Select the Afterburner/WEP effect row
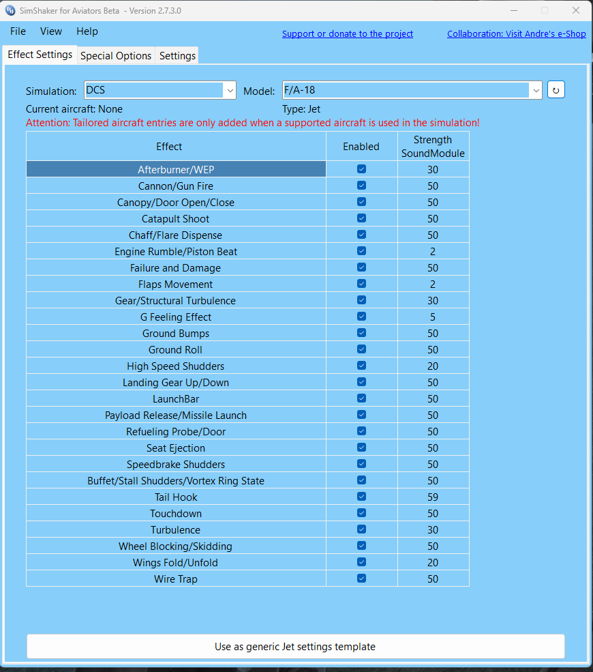Screen dimensions: 593x672 [x=176, y=169]
